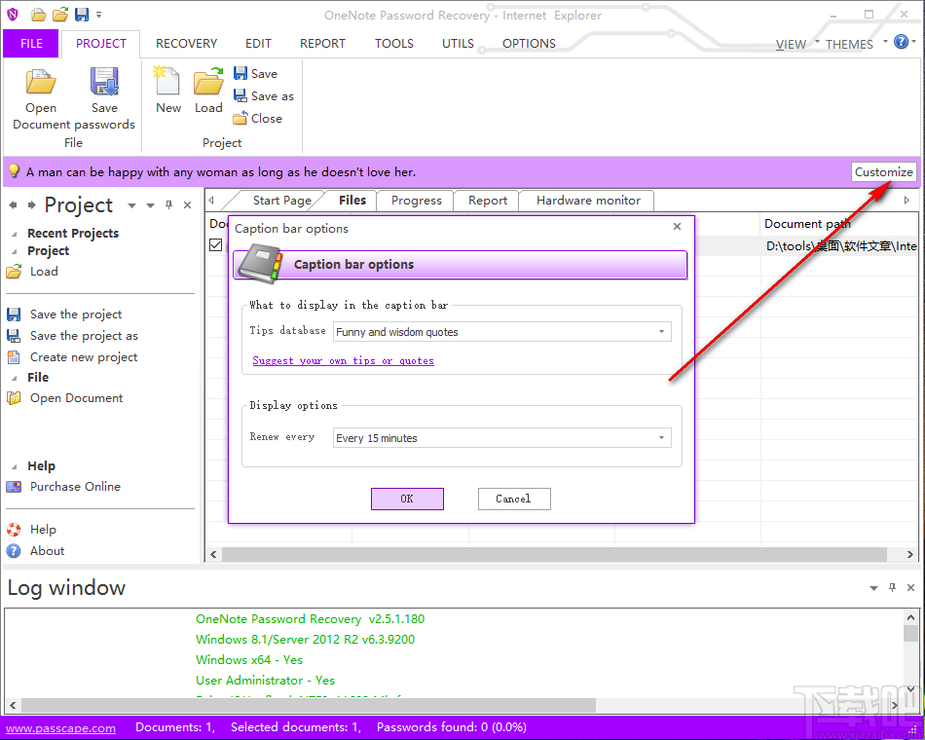
Task: Open the Suggest your own tips link
Action: click(342, 360)
